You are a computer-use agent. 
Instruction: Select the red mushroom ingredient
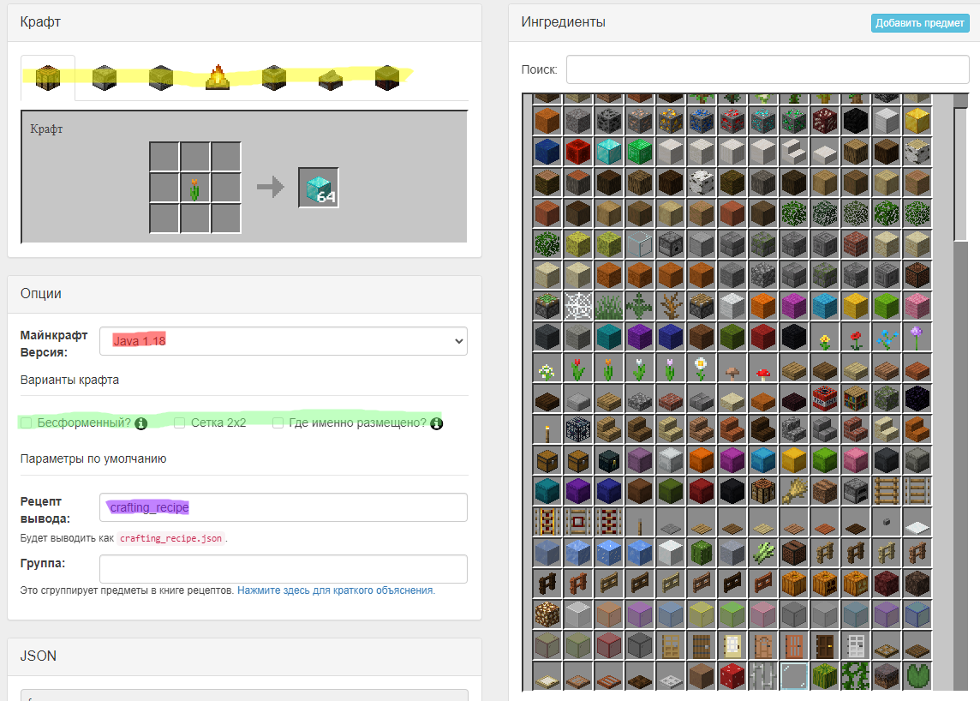pyautogui.click(x=763, y=368)
